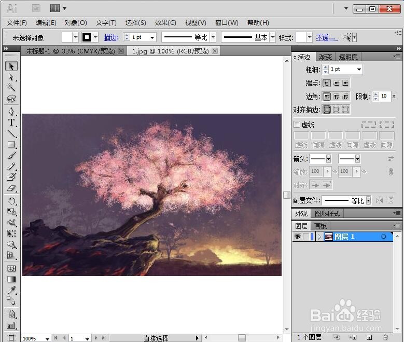This screenshot has height=342, width=404.
Task: Open 配置文件 profile dropdown
Action: pyautogui.click(x=369, y=200)
